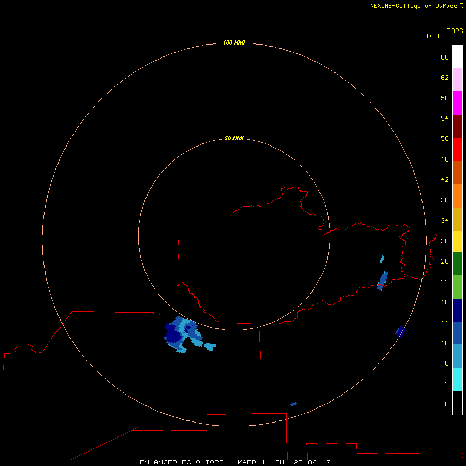Click the "10" legend value

click(445, 343)
